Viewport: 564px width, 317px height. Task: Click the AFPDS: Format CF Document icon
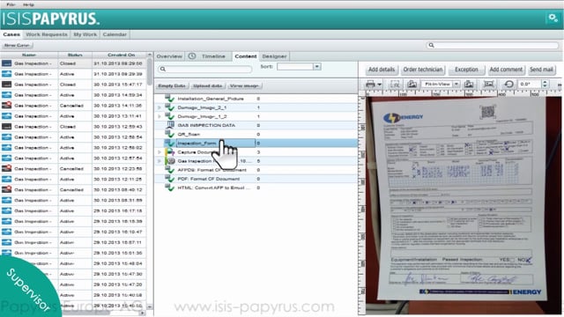tap(170, 170)
